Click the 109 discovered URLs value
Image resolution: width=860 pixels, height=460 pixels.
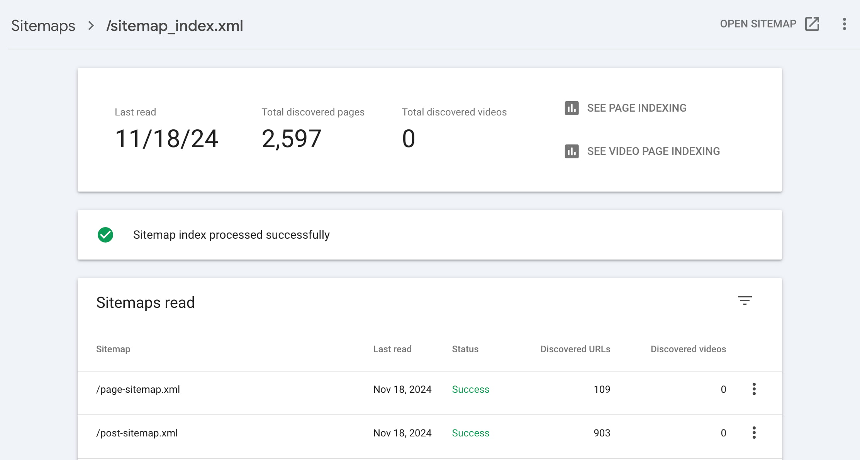click(602, 389)
